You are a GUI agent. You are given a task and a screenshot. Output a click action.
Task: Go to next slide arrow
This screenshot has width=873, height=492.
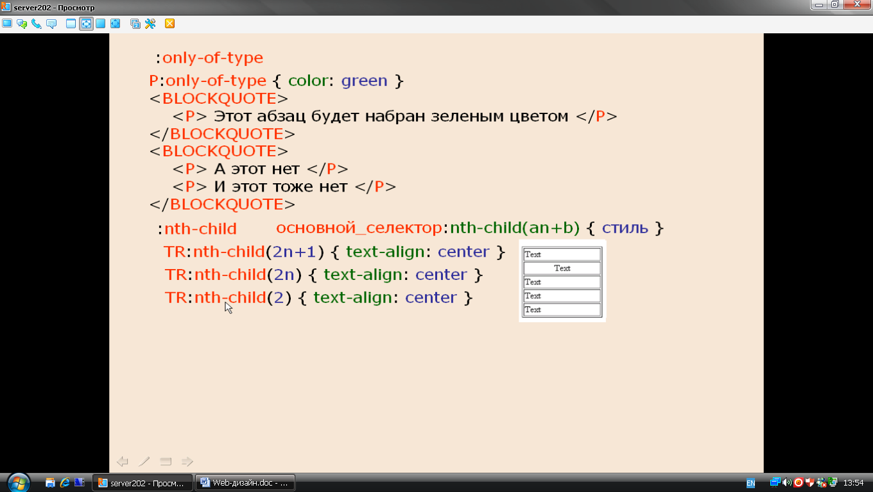coord(187,461)
